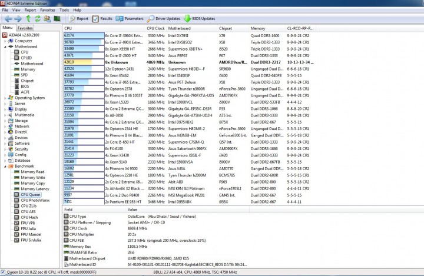Click the Refresh toolbar icon
This screenshot has width=424, height=276.
[x=38, y=19]
